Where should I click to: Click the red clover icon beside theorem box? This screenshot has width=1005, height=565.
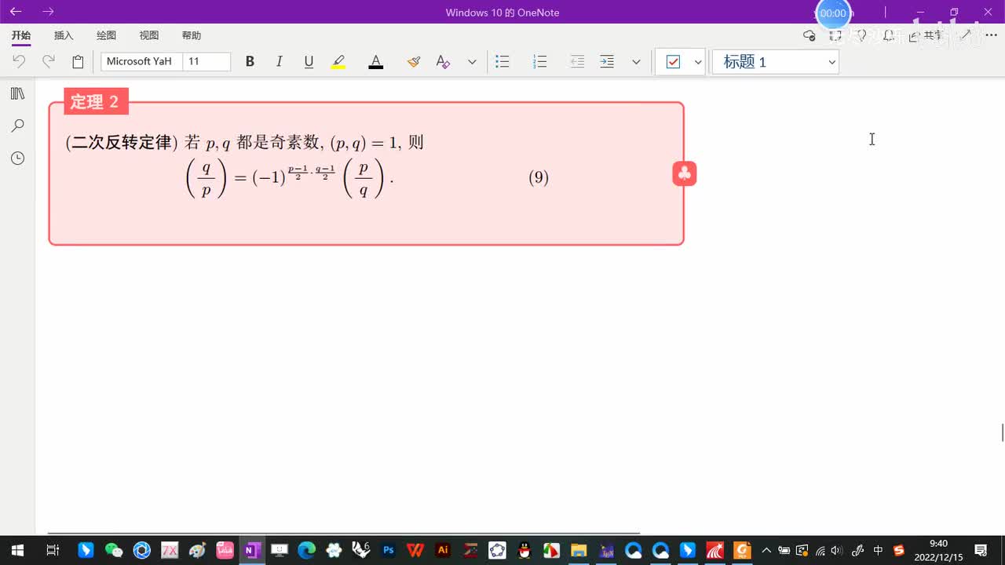685,173
